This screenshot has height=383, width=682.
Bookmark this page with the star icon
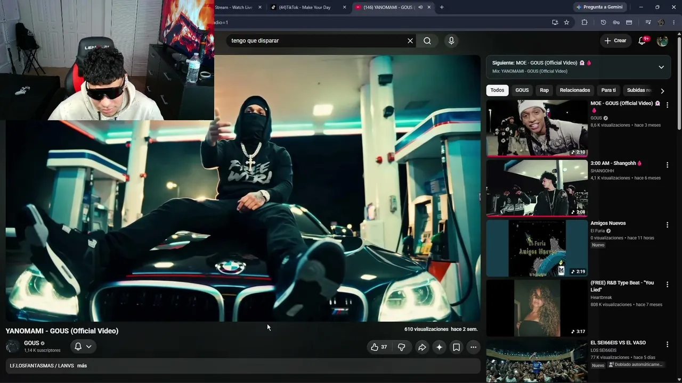(566, 22)
